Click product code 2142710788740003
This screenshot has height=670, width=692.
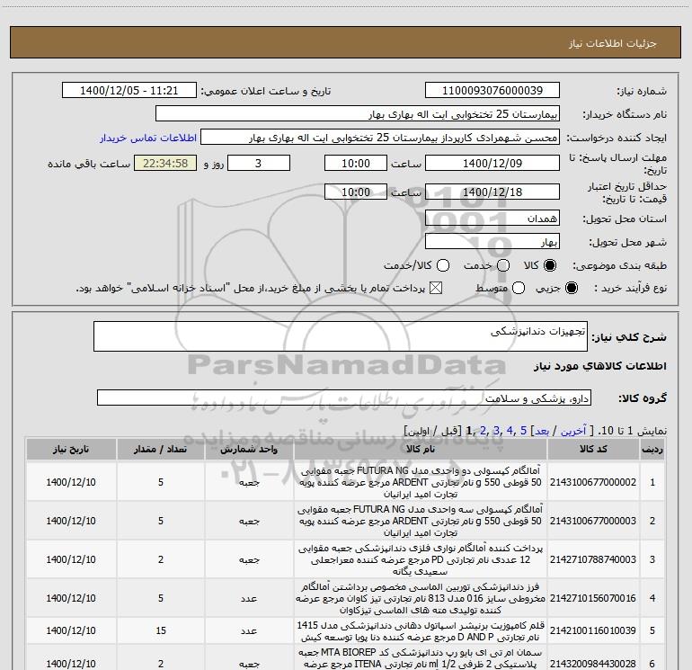(593, 559)
